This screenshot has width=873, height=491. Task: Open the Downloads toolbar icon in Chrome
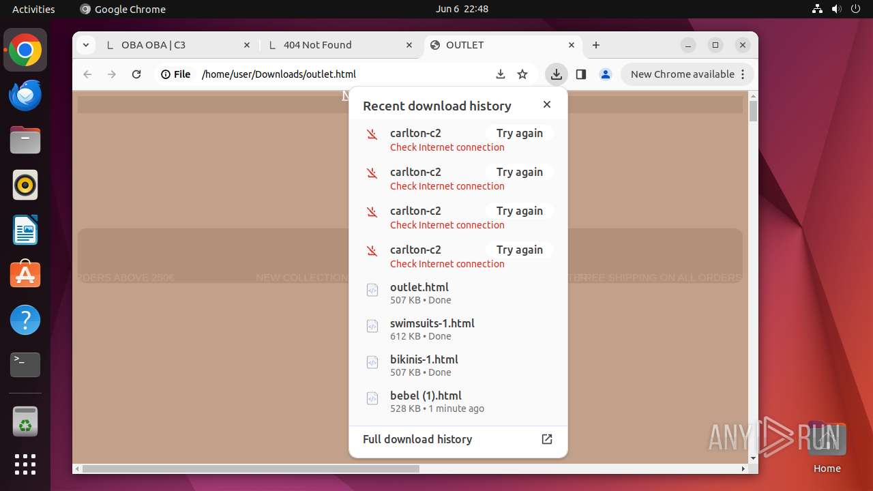coord(557,74)
